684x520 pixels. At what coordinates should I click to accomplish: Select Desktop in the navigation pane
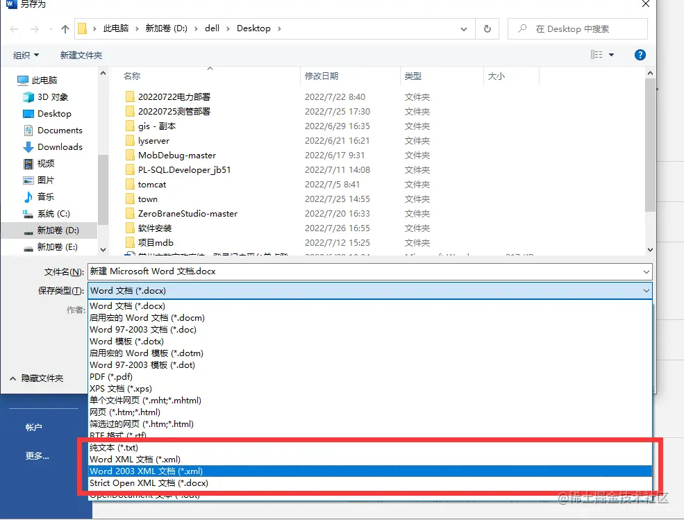[47, 113]
